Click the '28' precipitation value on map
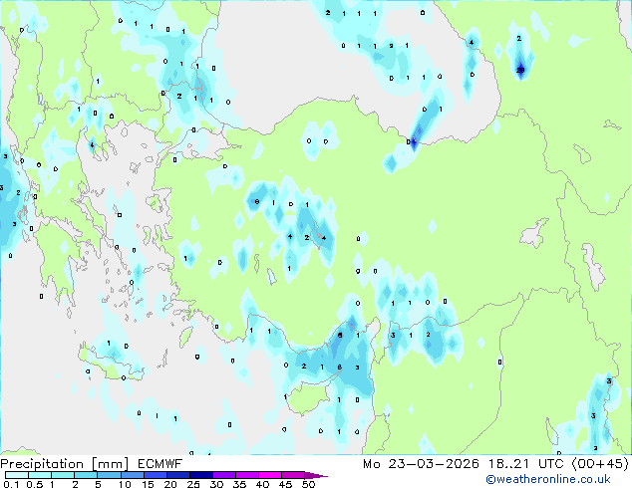 tap(520, 70)
